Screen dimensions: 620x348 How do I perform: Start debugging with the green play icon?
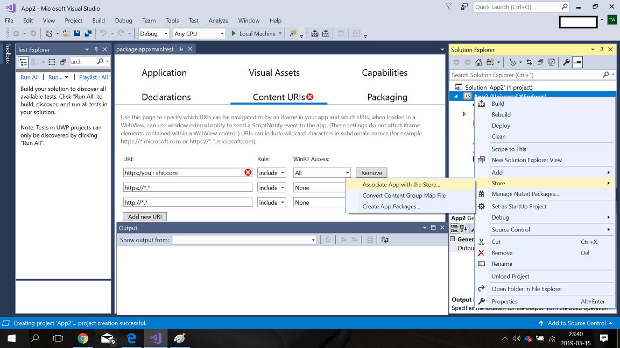pyautogui.click(x=234, y=33)
